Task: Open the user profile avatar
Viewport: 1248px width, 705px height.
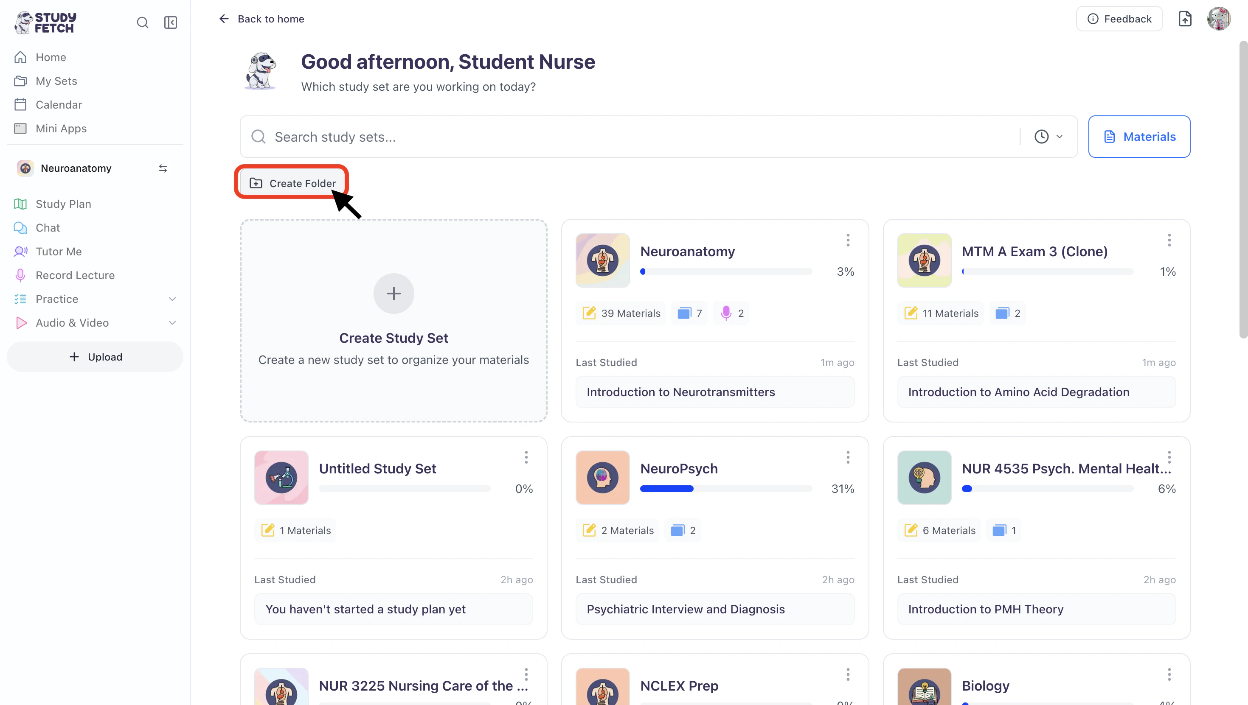Action: (1218, 19)
